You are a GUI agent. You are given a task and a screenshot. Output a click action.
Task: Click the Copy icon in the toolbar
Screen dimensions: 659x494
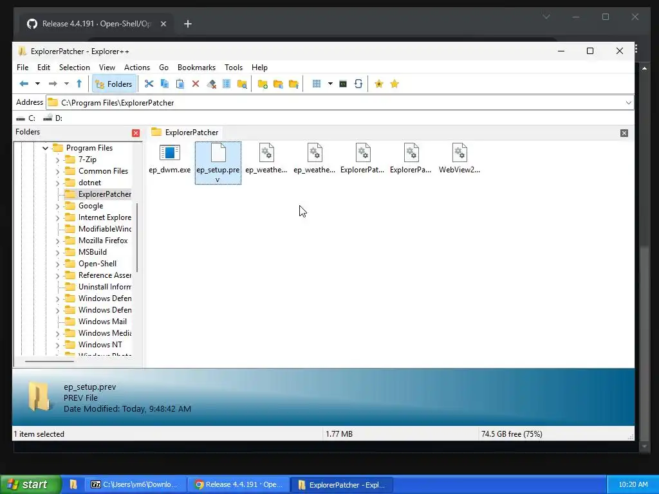coord(164,84)
